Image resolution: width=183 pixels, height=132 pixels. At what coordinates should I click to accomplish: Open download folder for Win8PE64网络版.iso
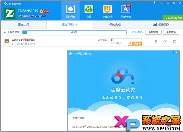pyautogui.click(x=174, y=41)
